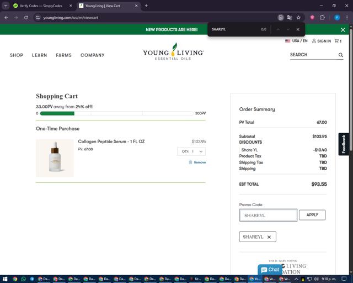Apply the promo code

[312, 215]
